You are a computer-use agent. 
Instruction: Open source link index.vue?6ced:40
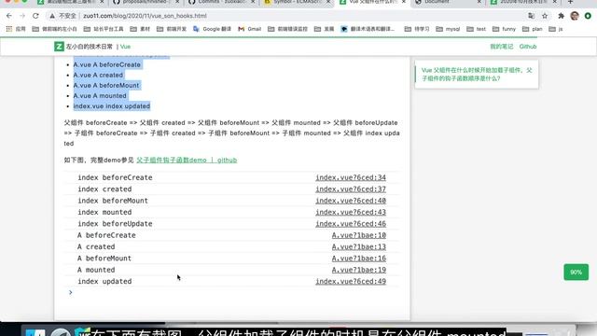coord(351,201)
